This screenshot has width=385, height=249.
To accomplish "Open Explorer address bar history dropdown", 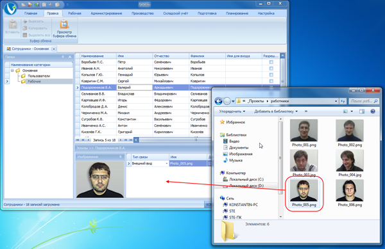I will coord(336,101).
